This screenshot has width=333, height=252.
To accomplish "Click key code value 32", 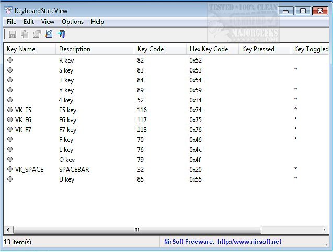I will click(x=141, y=170).
